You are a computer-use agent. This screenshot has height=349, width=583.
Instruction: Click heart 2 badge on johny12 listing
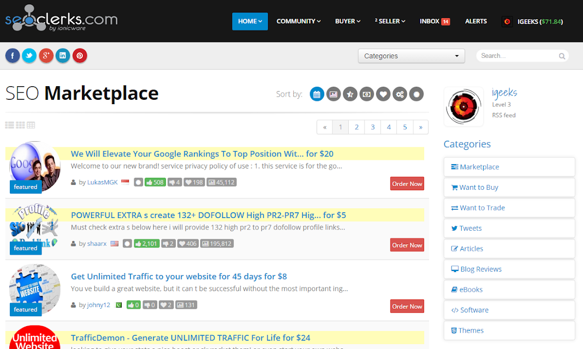(x=166, y=305)
